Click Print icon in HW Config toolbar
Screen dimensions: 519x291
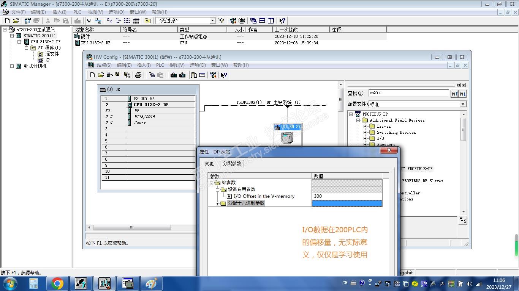click(138, 75)
